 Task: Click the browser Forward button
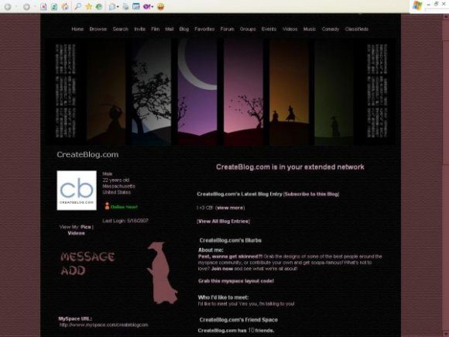(x=26, y=7)
